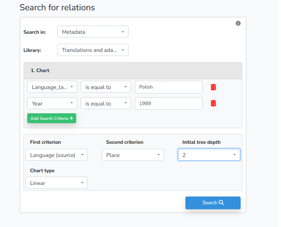The image size is (281, 227).
Task: Expand the Library dropdown
Action: [x=93, y=50]
